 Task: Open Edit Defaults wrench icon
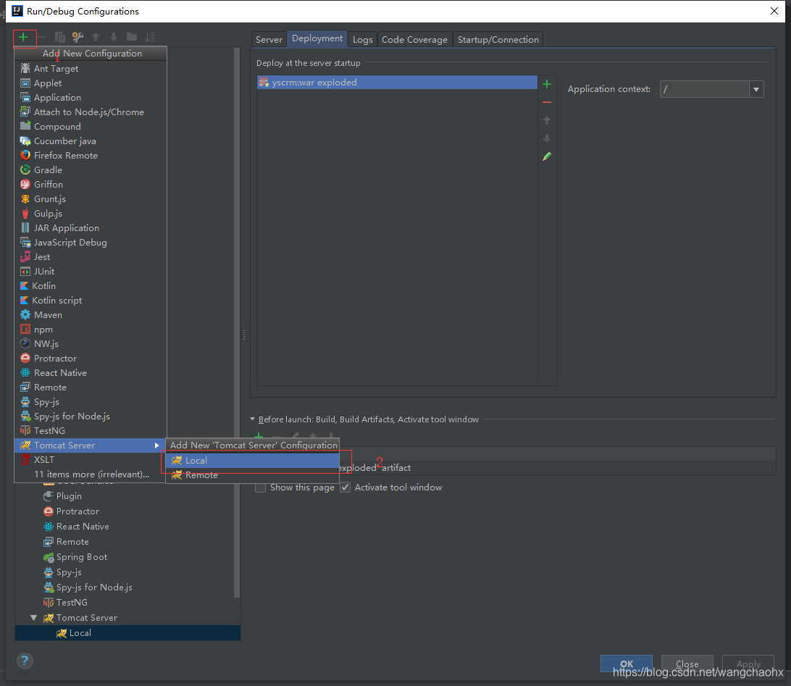coord(78,37)
